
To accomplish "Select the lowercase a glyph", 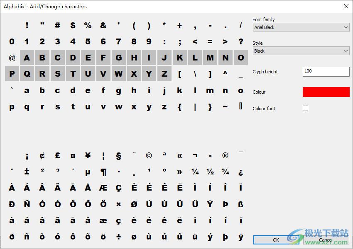I will [x=27, y=90].
